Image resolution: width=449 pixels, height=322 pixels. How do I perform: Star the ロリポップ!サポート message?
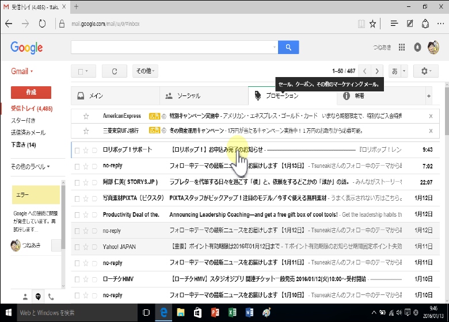86,150
